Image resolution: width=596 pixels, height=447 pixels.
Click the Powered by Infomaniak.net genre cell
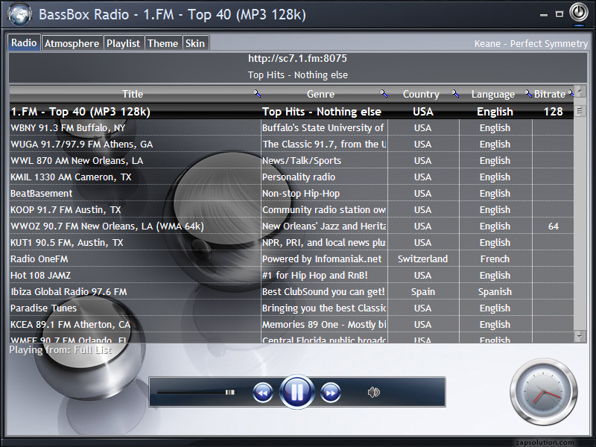coord(324,259)
